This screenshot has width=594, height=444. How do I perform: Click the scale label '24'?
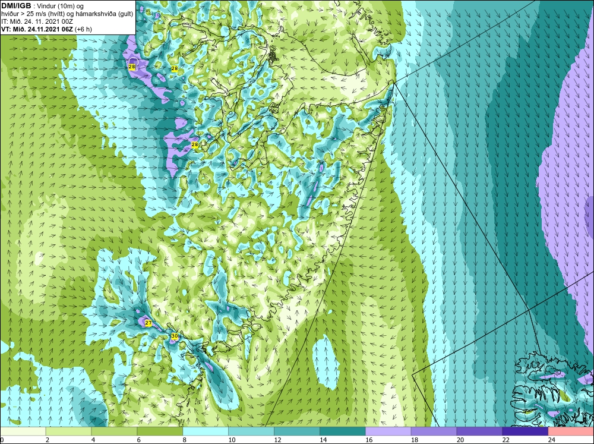click(x=551, y=440)
